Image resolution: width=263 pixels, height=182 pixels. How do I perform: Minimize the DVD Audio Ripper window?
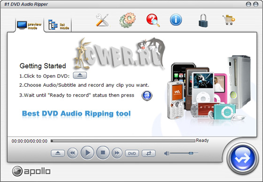pos(248,4)
